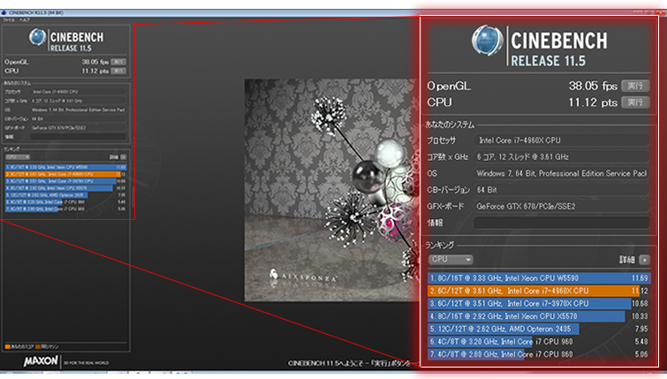Click the 情報 text field in the enlarged panel
667x379 pixels.
tap(560, 223)
